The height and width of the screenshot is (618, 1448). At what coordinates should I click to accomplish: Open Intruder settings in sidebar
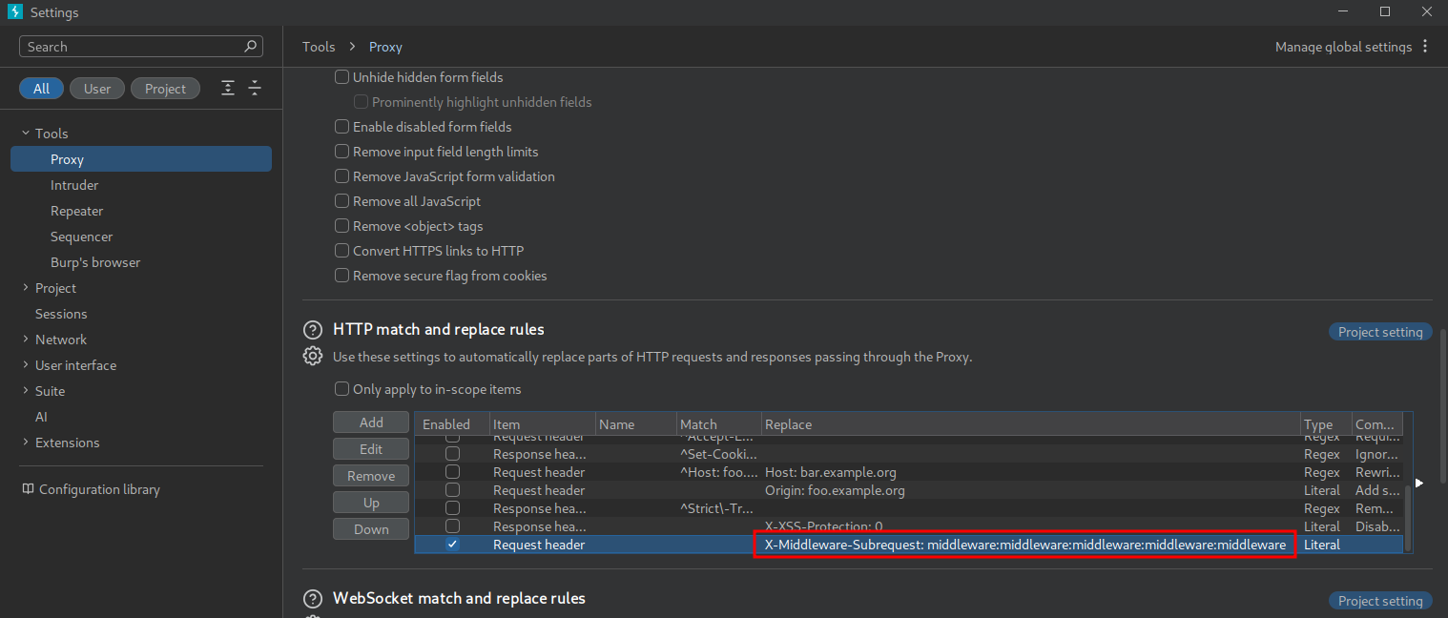(x=74, y=185)
